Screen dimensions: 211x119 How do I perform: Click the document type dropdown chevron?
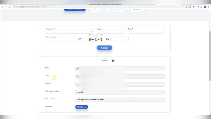click(91, 31)
